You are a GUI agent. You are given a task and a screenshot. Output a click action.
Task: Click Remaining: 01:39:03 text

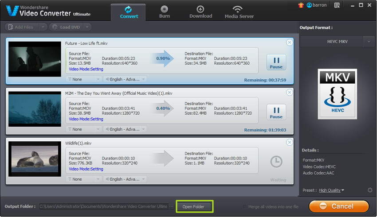pos(265,130)
